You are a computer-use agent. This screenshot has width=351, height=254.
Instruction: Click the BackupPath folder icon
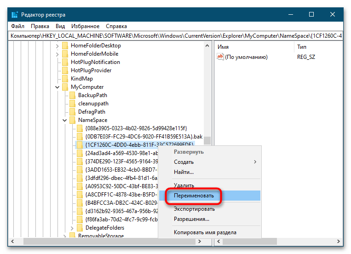[x=73, y=95]
